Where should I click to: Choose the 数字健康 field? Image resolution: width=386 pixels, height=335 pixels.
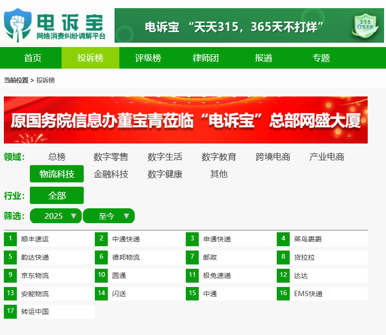coord(165,174)
